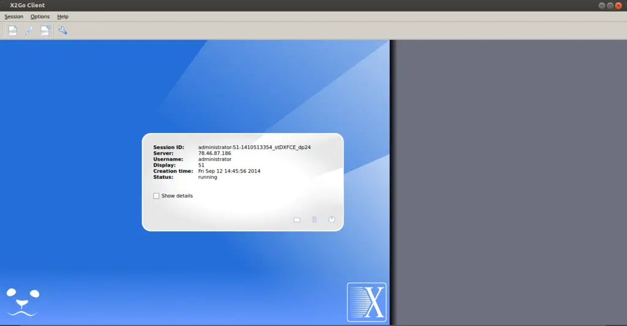Open settings via the wrench icon
Image resolution: width=627 pixels, height=326 pixels.
[x=63, y=31]
